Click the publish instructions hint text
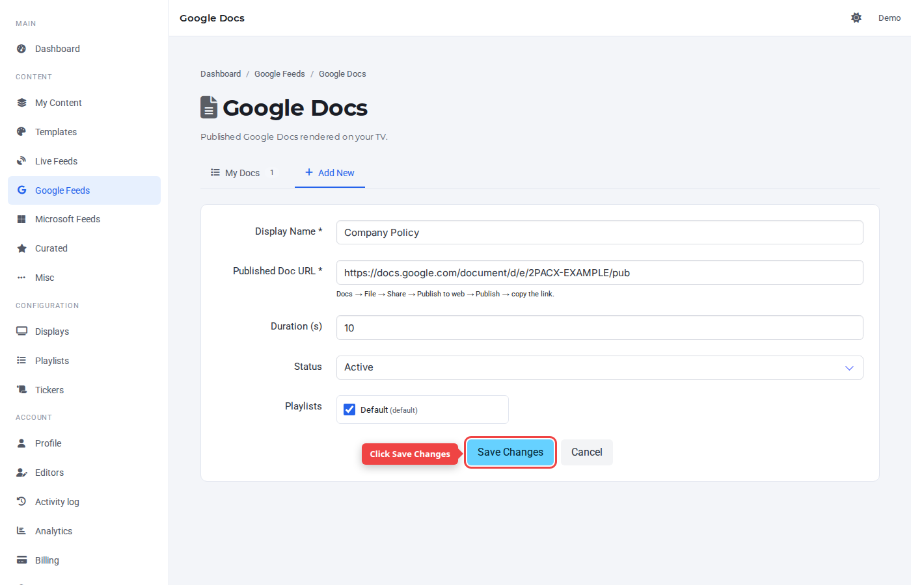This screenshot has height=585, width=911. click(x=445, y=294)
